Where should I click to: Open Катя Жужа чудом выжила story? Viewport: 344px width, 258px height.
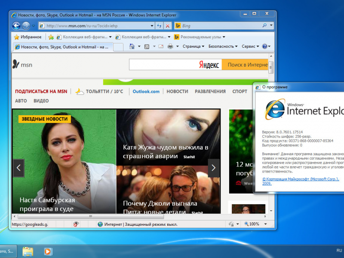point(166,152)
